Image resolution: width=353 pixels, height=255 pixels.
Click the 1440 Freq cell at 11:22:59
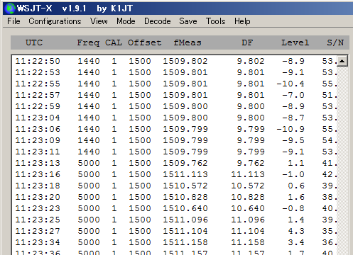[89, 106]
